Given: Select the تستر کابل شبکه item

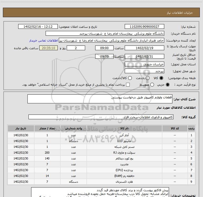Looking at the screenshot, I should [124, 147].
